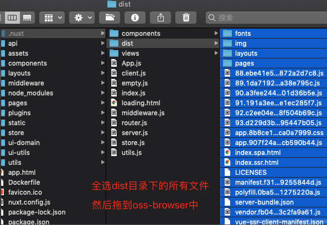This screenshot has width=327, height=225.
Task: Expand the views folder arrow
Action: [x=216, y=53]
